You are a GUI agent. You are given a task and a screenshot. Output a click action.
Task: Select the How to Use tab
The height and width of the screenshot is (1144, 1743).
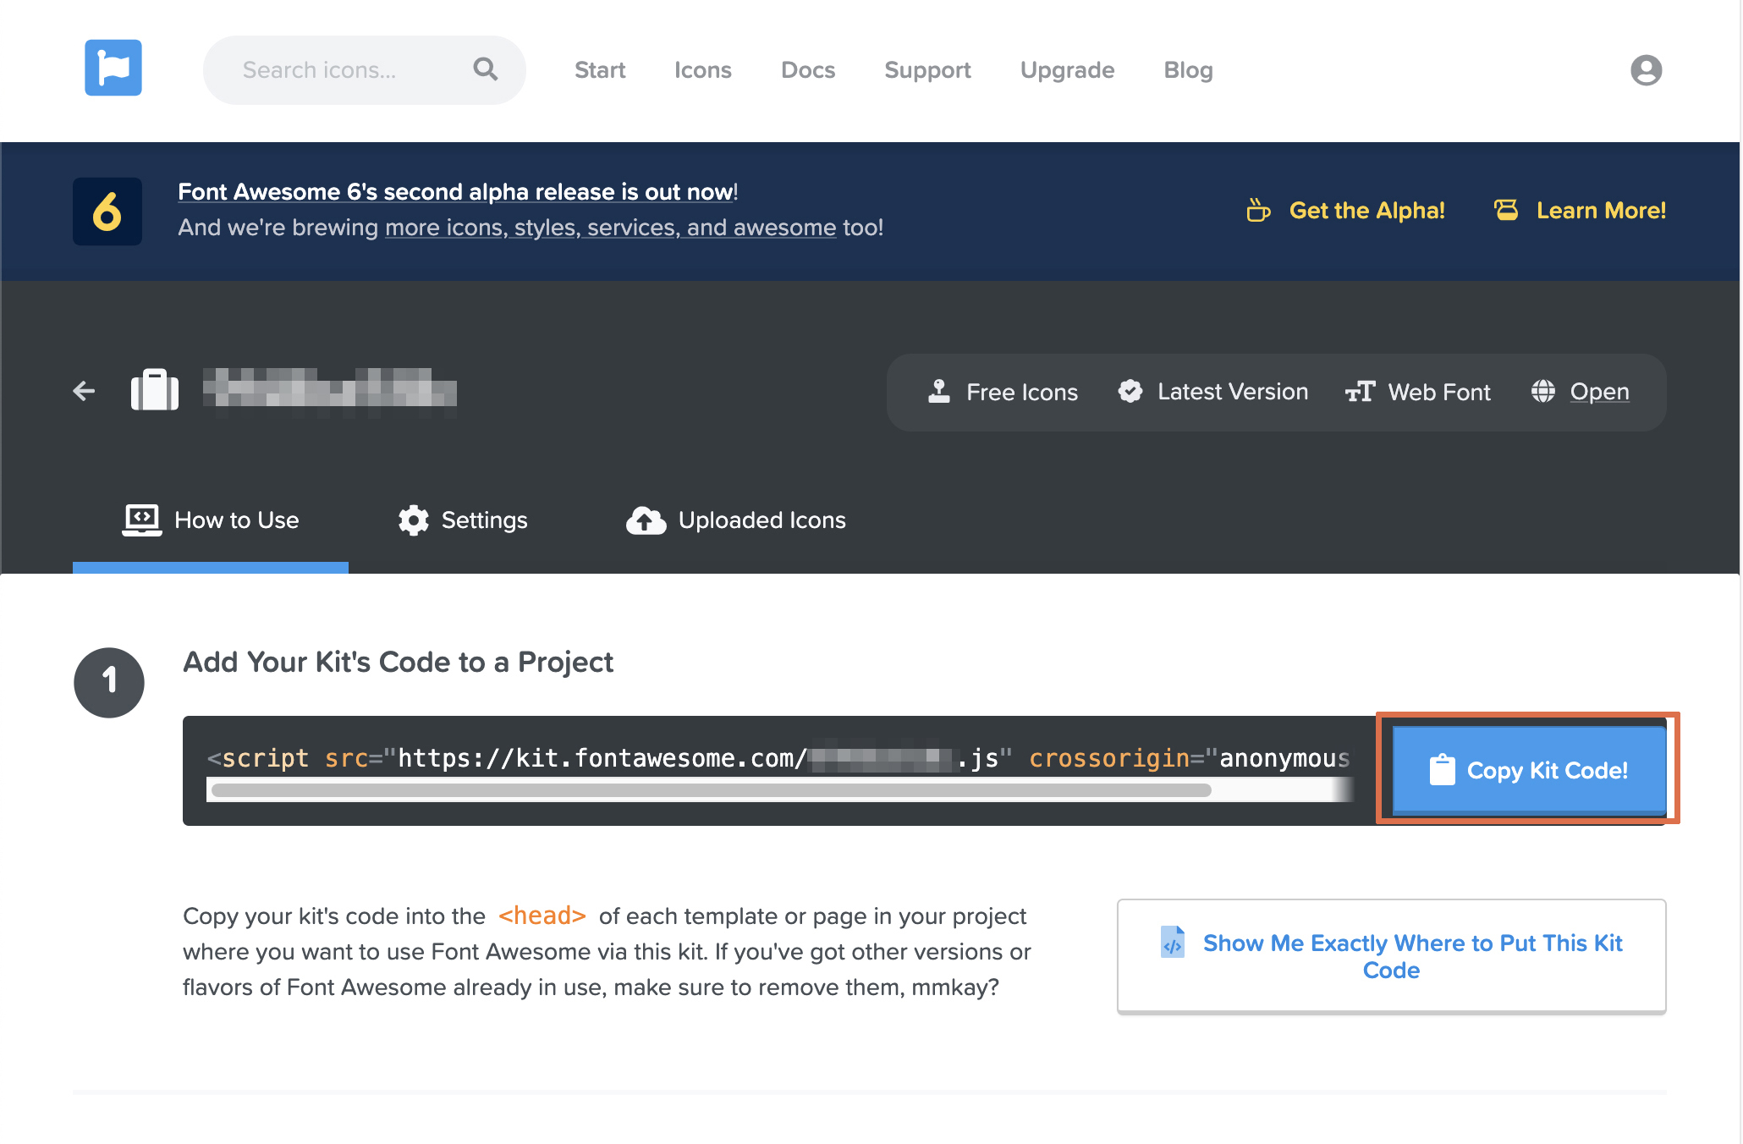[x=212, y=520]
